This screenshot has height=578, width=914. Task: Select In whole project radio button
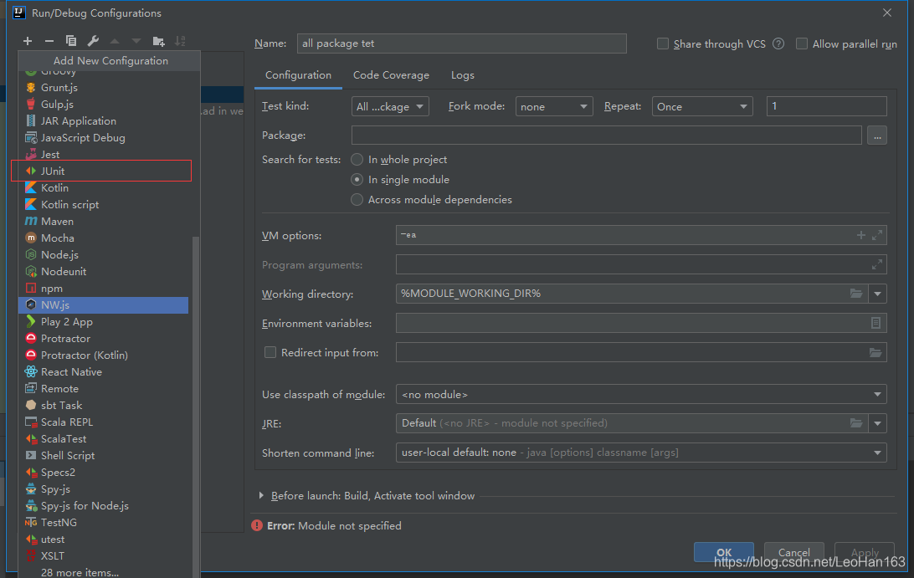tap(357, 160)
